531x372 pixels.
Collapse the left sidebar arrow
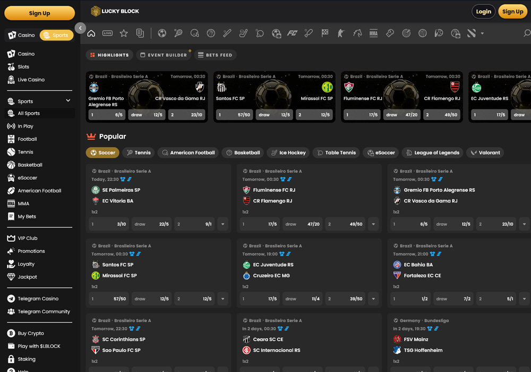pos(80,28)
